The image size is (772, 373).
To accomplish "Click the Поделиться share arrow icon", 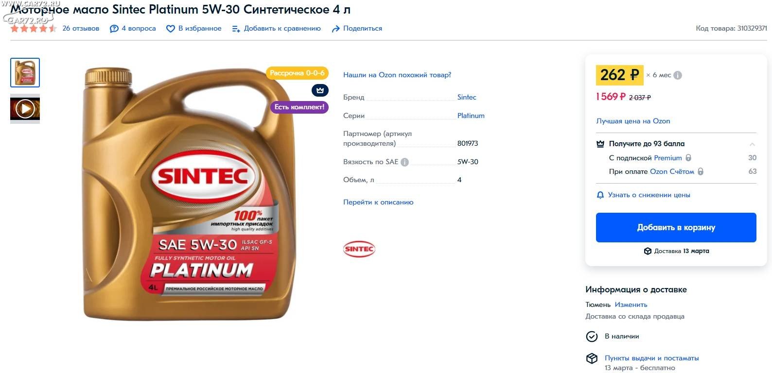I will pyautogui.click(x=335, y=29).
